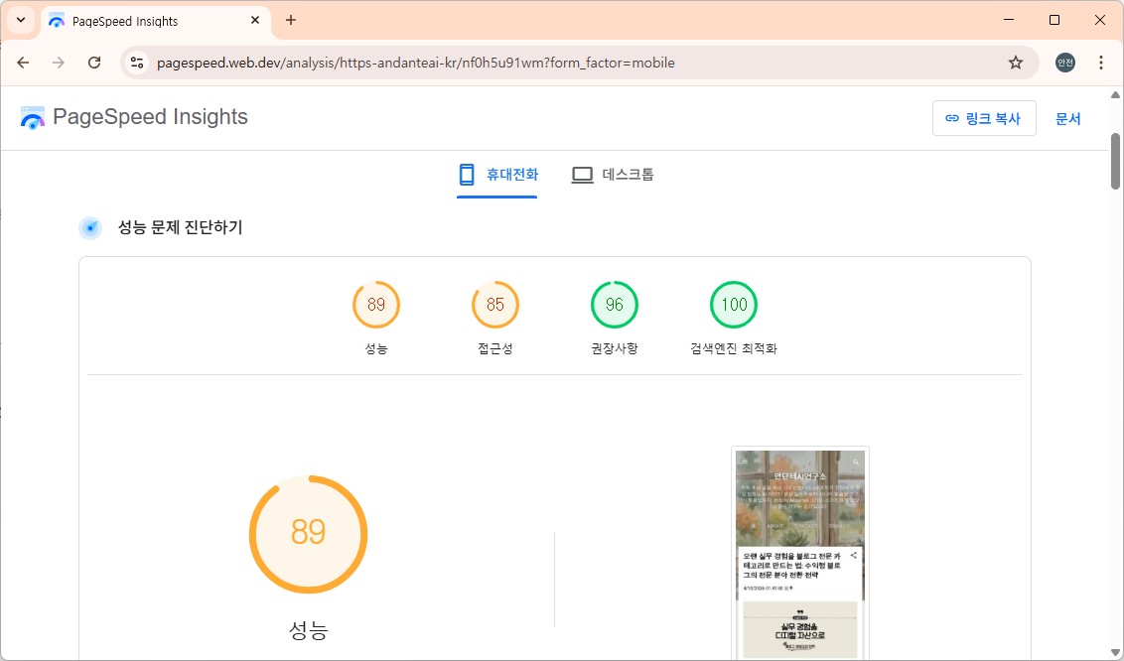Click the 권장사항 (Best Practices) score gauge

click(x=614, y=305)
